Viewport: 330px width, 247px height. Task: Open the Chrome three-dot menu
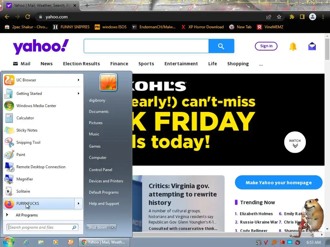323,17
